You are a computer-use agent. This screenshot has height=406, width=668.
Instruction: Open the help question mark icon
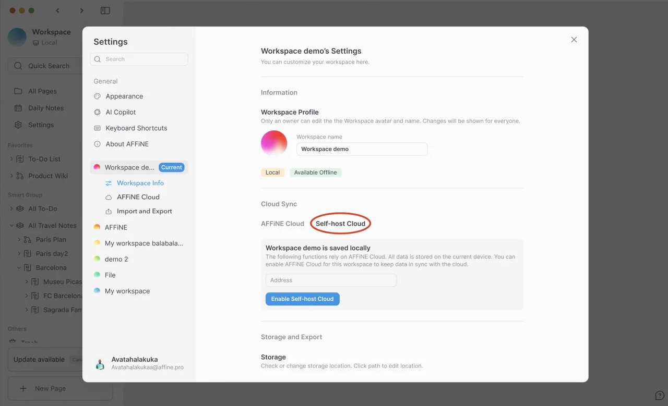point(660,396)
